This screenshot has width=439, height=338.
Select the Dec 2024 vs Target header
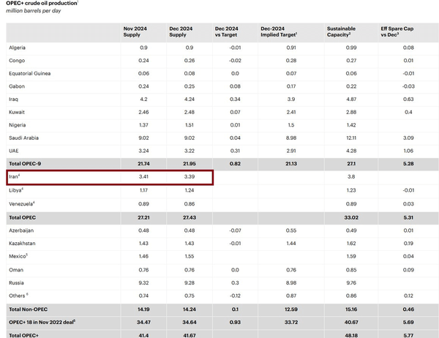click(x=227, y=31)
